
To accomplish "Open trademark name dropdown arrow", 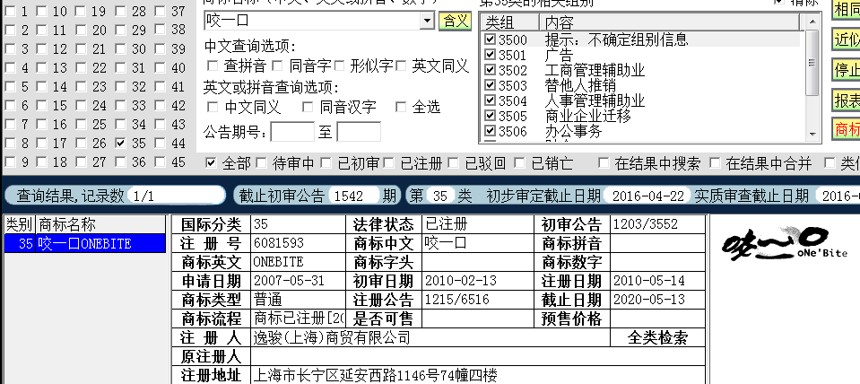I will (x=427, y=21).
